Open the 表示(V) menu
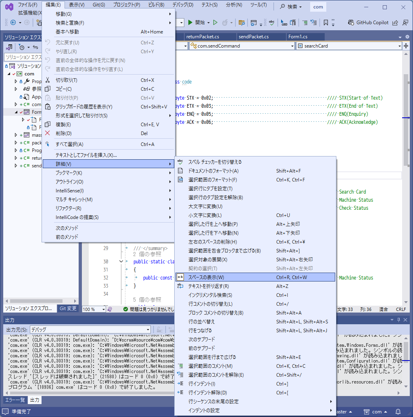 pos(77,5)
